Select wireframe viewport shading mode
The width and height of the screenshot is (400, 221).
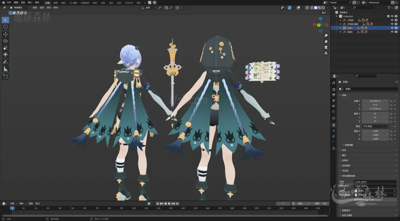pyautogui.click(x=312, y=8)
